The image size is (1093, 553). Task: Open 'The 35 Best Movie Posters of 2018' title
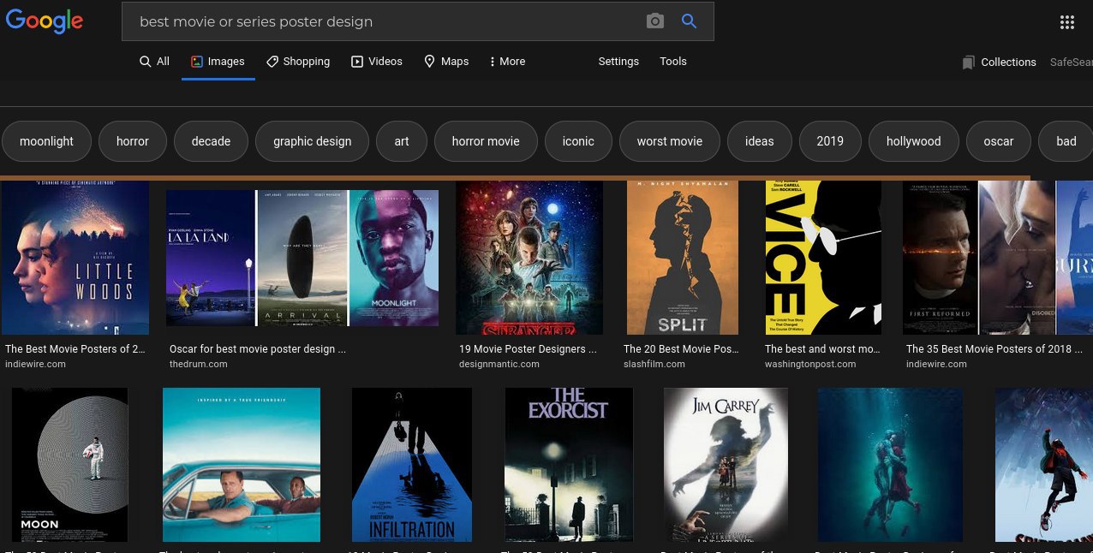[994, 349]
